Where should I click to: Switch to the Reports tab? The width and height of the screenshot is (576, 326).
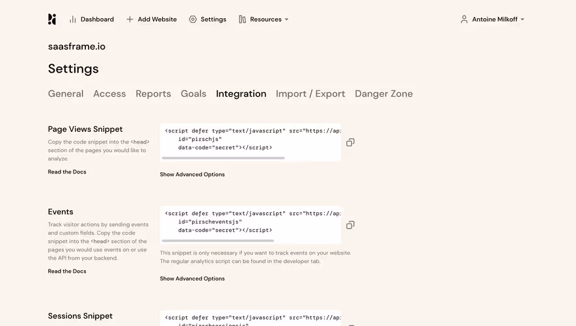pyautogui.click(x=153, y=94)
